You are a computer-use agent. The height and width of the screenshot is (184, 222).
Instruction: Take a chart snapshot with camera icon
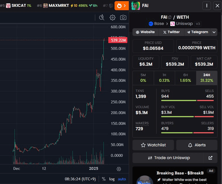123,18
